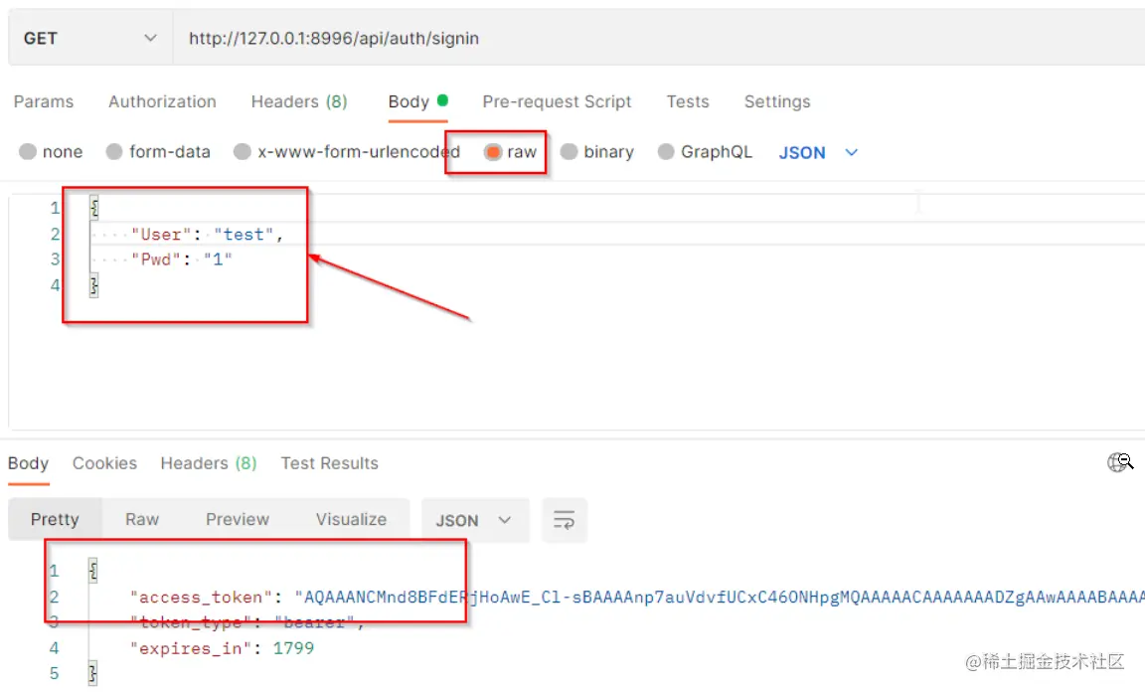This screenshot has height=692, width=1145.
Task: Toggle line wrap icon in response
Action: coord(564,520)
